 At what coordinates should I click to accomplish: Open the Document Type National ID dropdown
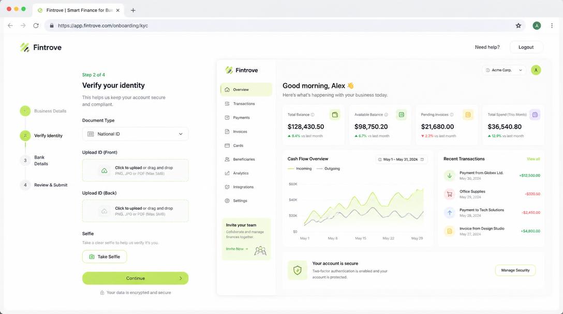(136, 134)
